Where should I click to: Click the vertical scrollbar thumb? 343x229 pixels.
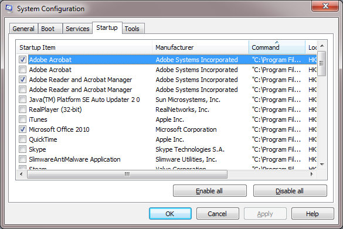tap(321, 63)
